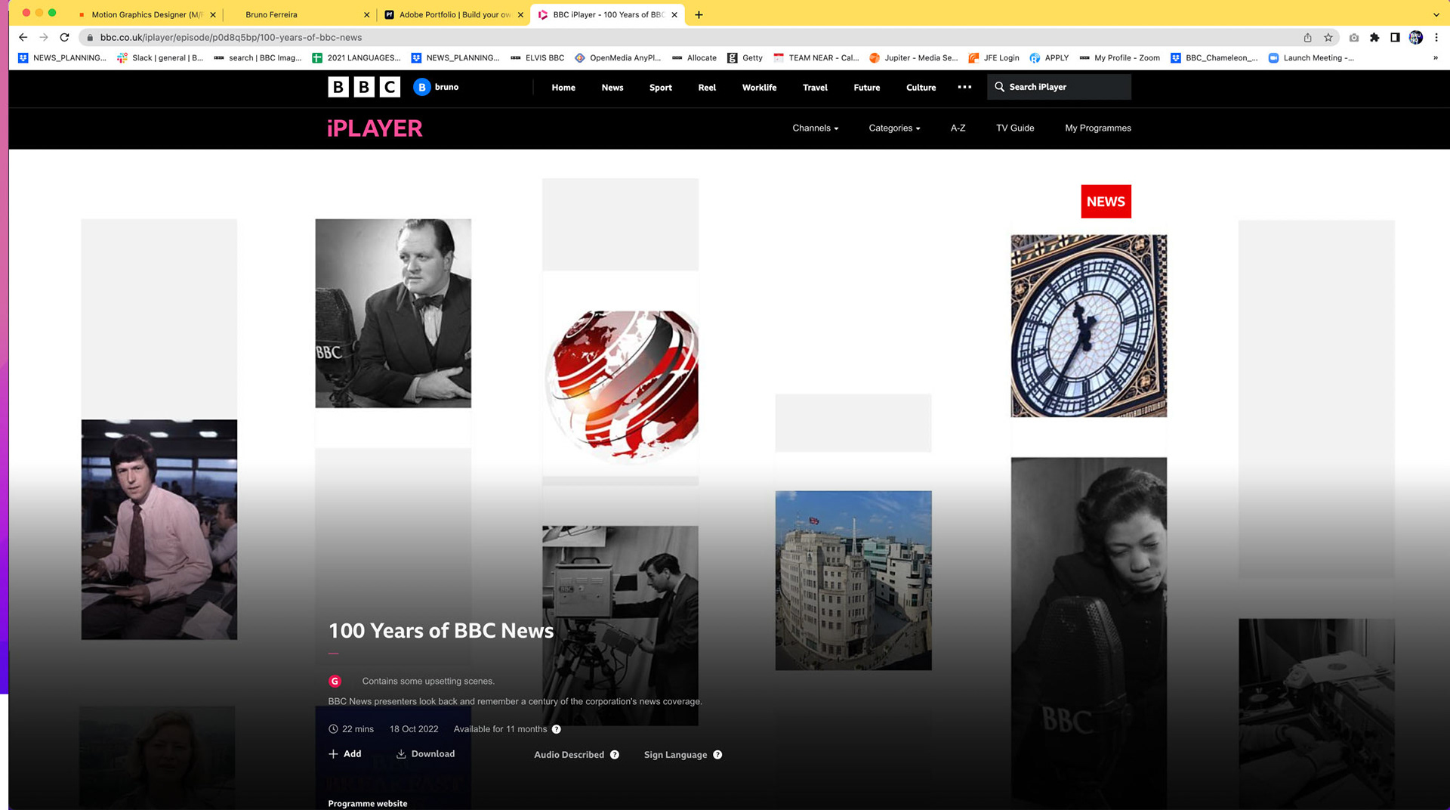Screen dimensions: 1450x810
Task: Open Chrome three-dot menu
Action: coord(1436,37)
